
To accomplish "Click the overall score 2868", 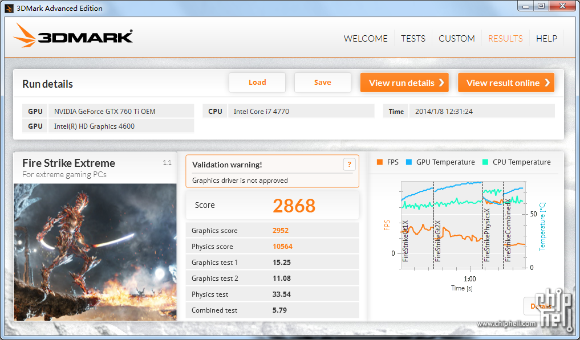I will 294,206.
